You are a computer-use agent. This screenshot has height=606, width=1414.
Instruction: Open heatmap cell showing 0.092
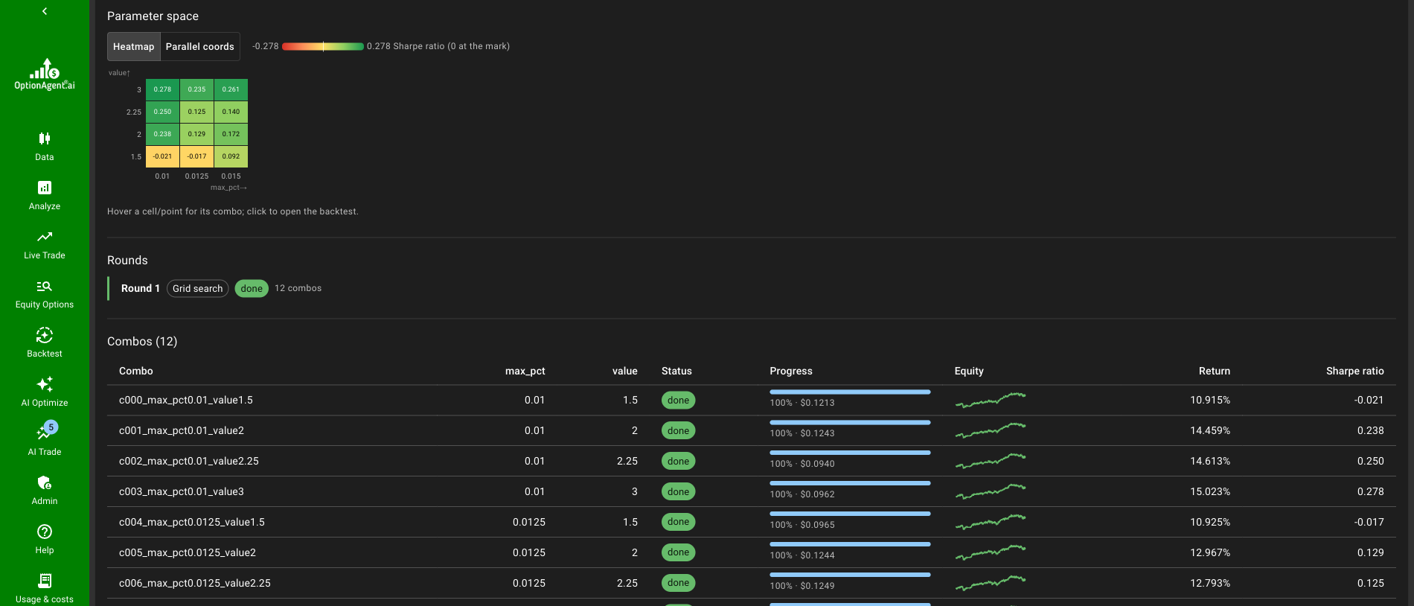pos(231,156)
